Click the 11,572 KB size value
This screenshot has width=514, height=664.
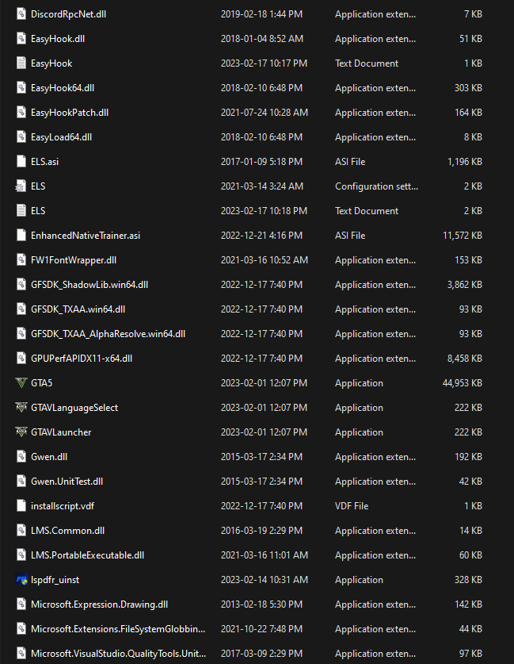click(463, 235)
